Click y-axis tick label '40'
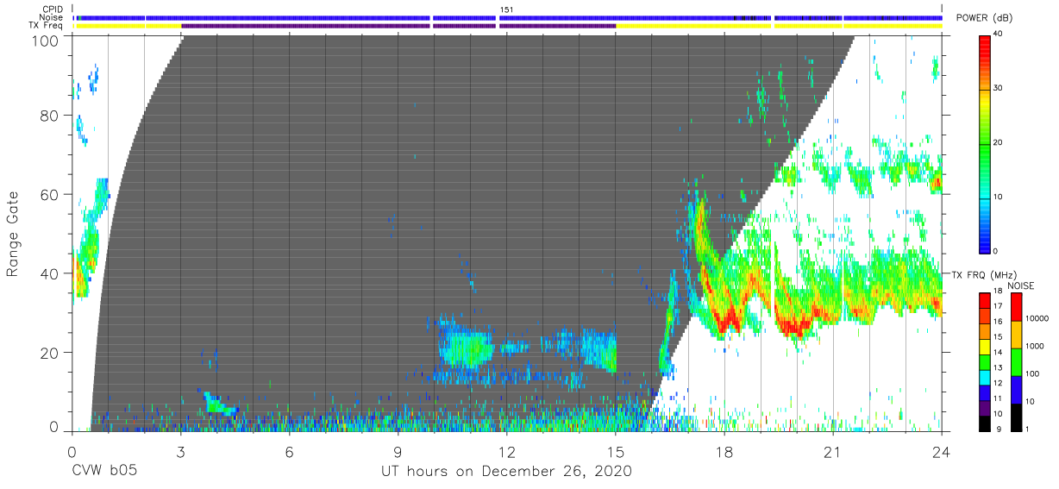 click(x=50, y=273)
